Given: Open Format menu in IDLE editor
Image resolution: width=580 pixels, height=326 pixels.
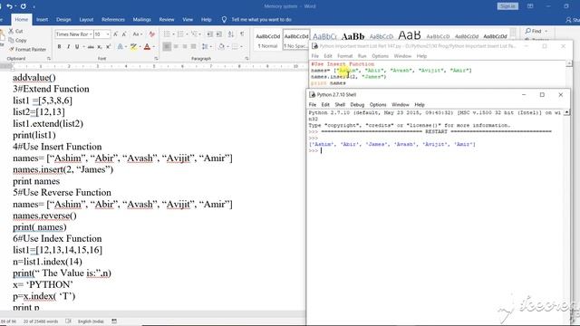Looking at the screenshot, I should pyautogui.click(x=344, y=56).
